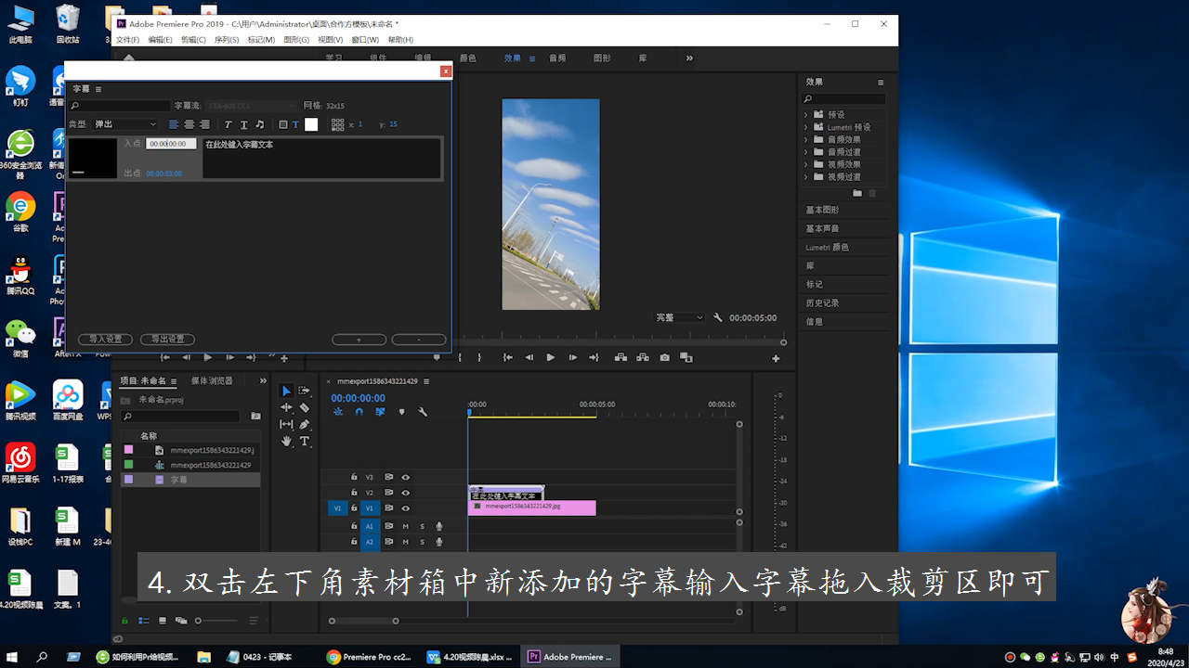
Task: Select the Razor tool
Action: tap(304, 407)
